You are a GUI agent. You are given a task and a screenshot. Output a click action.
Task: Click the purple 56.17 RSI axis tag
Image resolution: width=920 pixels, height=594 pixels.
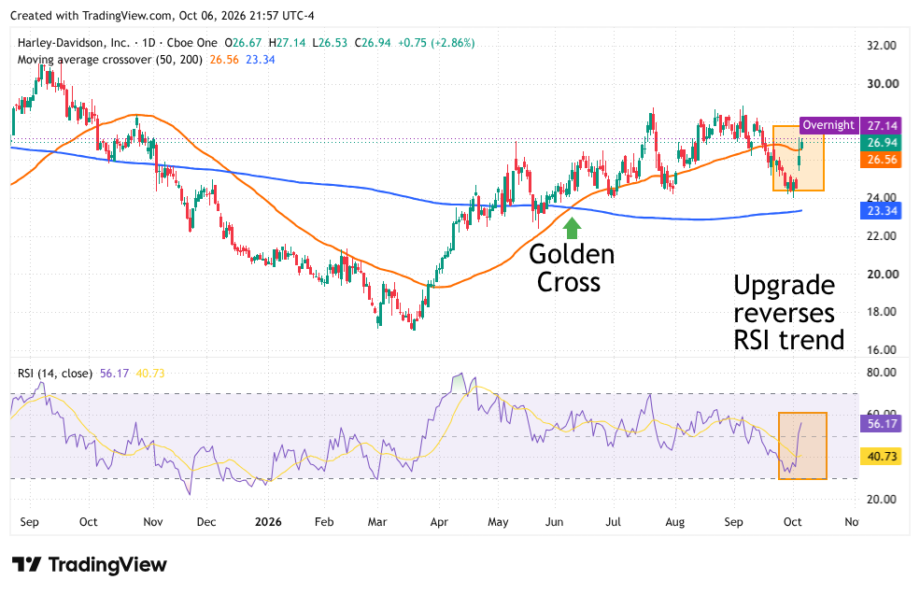point(881,424)
